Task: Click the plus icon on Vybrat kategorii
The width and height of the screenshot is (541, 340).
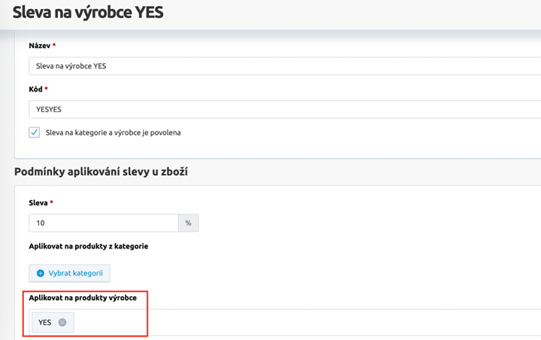Action: (41, 272)
